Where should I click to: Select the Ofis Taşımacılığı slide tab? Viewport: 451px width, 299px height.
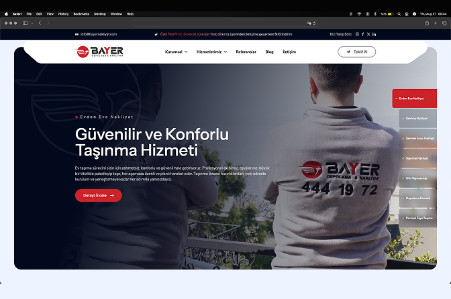click(x=418, y=178)
